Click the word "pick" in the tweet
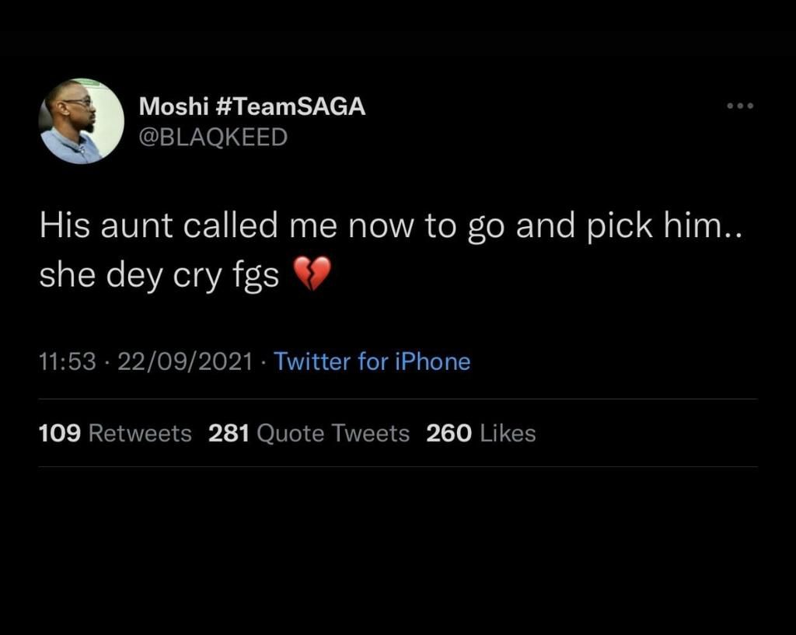The image size is (796, 635). 630,226
